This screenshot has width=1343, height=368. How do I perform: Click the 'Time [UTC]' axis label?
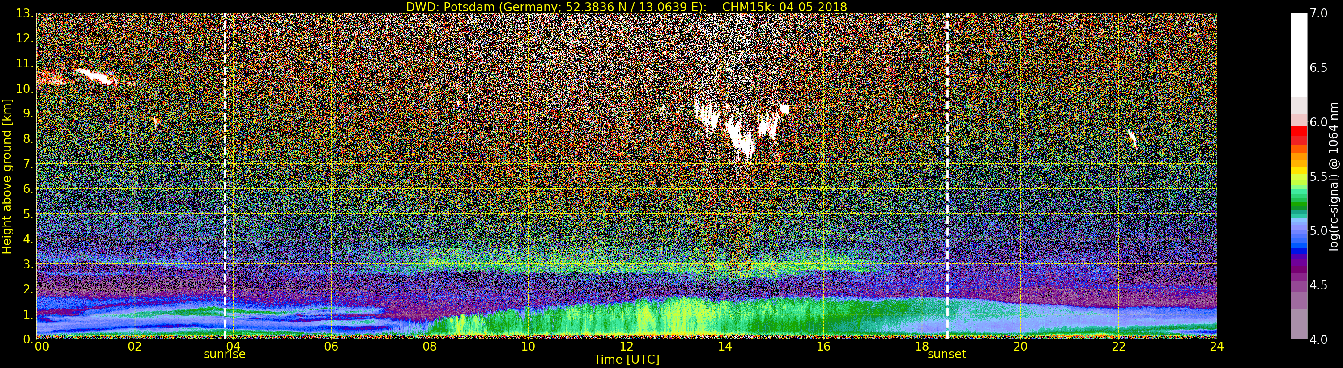[626, 360]
